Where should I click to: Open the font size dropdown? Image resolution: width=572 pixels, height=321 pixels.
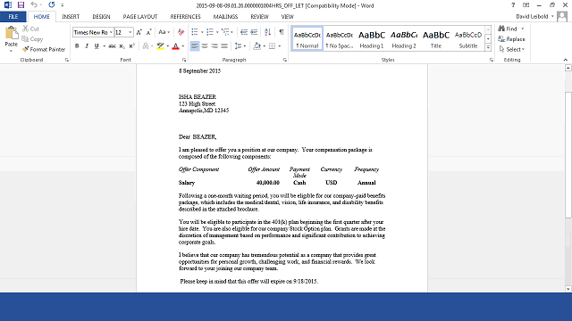(130, 32)
